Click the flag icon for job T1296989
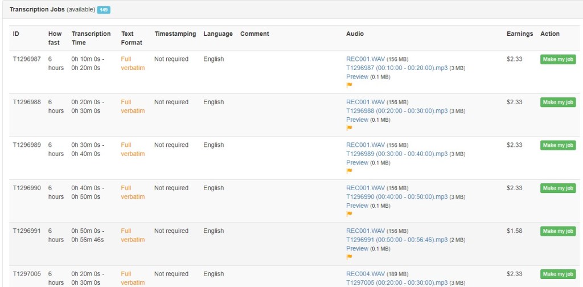Image resolution: width=583 pixels, height=287 pixels. [349, 171]
